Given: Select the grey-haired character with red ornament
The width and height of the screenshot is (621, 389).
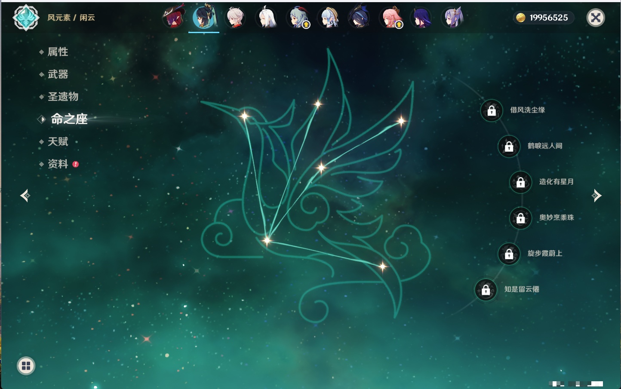Looking at the screenshot, I should point(298,18).
